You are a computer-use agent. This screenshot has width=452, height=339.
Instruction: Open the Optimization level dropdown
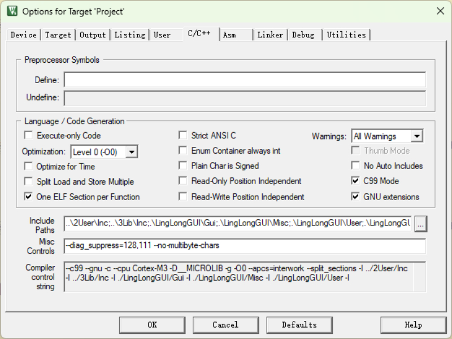click(x=132, y=151)
